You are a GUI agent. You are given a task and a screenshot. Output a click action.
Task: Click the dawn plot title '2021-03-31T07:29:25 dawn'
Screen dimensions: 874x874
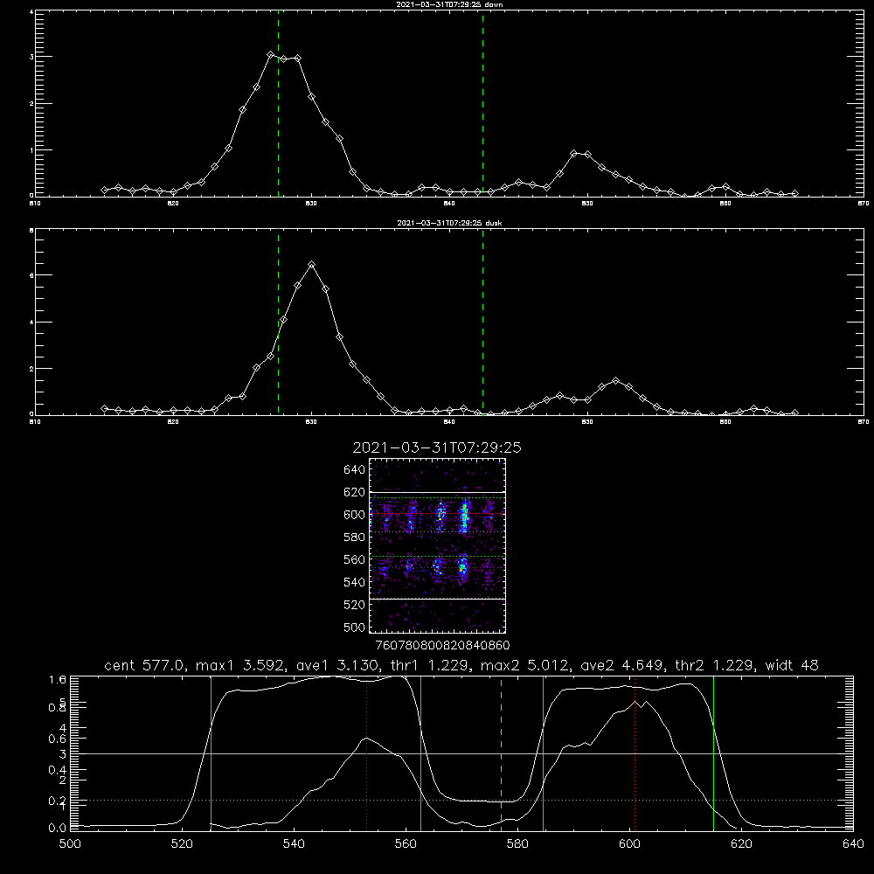[x=449, y=4]
